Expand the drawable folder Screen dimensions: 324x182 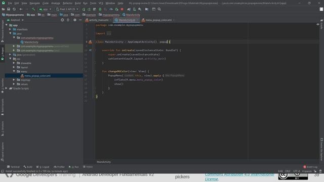click(x=14, y=63)
